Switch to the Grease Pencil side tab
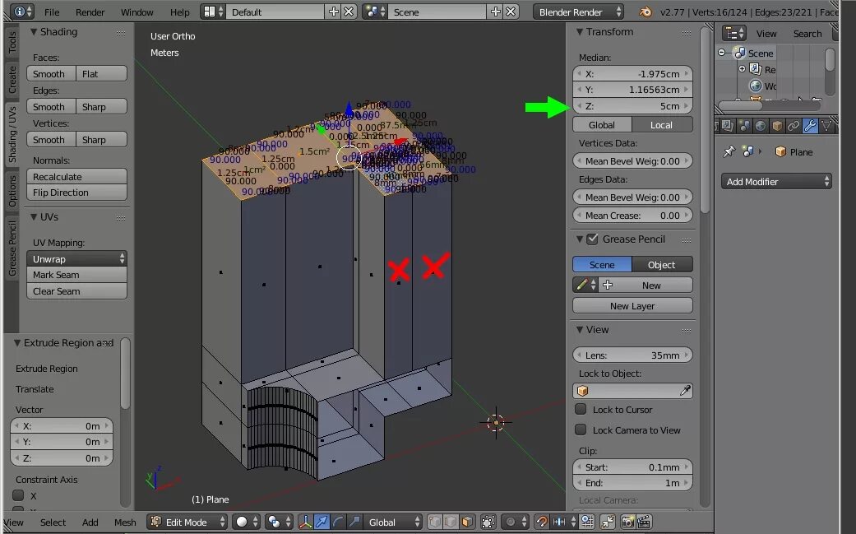Screen dimensions: 856x534 point(12,249)
